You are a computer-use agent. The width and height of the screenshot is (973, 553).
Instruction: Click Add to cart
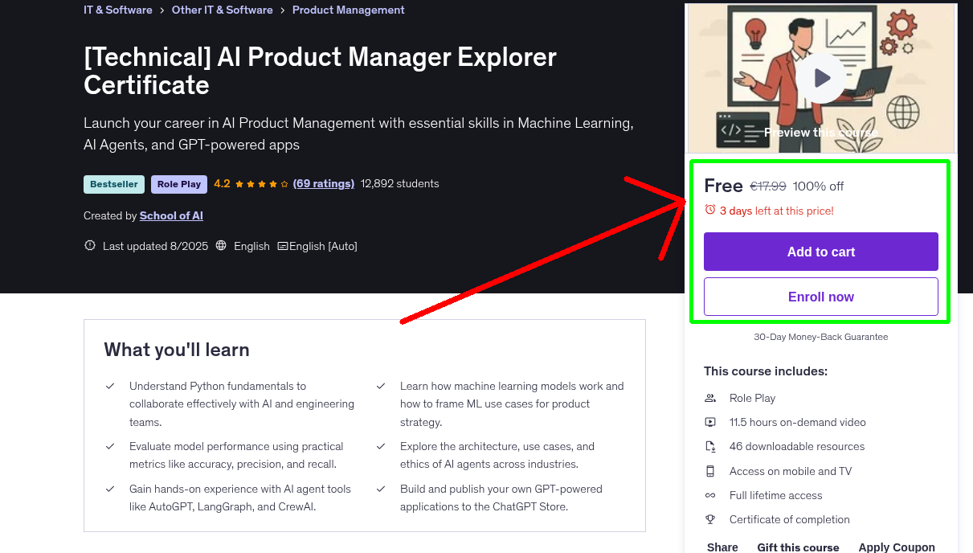(x=820, y=252)
